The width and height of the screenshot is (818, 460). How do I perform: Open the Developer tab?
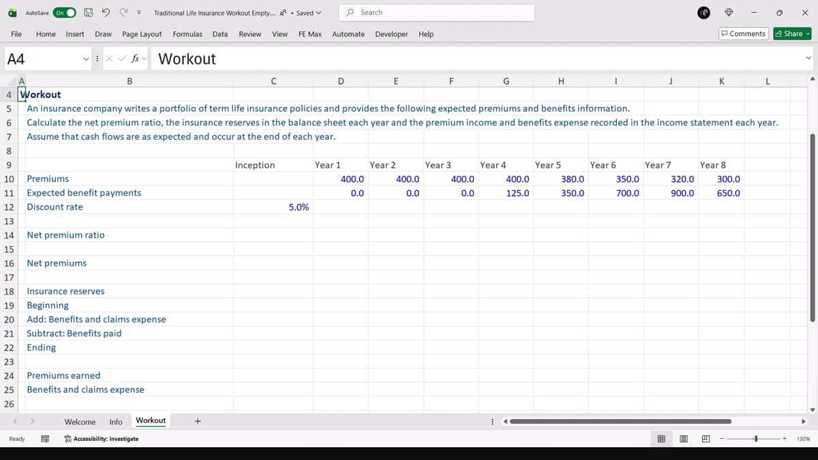tap(391, 34)
